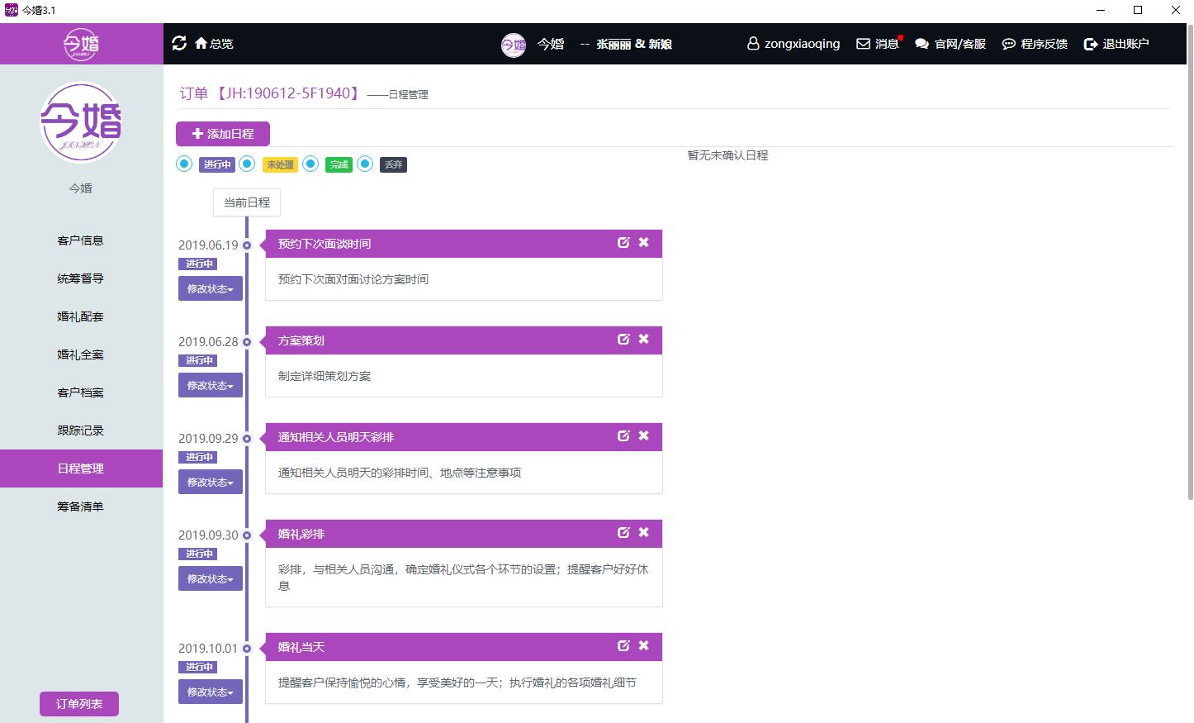Open 修改状态 dropdown under 2019.09.29
The height and width of the screenshot is (723, 1194).
pos(210,482)
